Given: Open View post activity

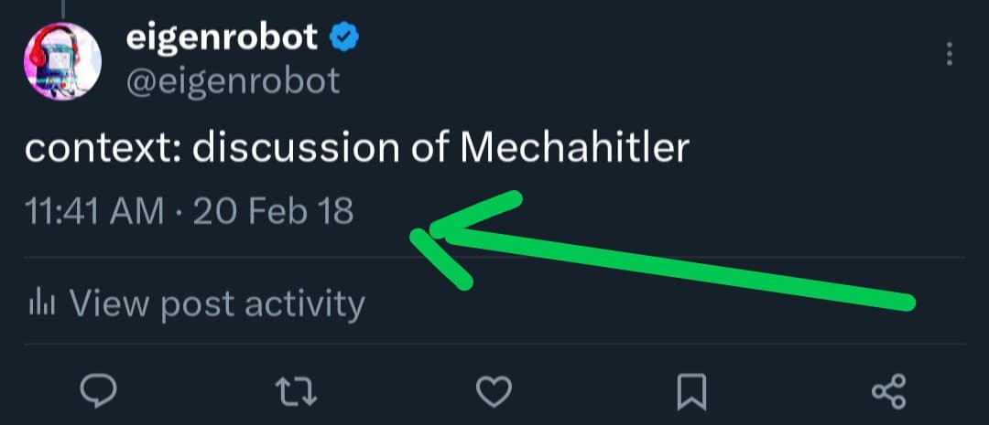Looking at the screenshot, I should [216, 303].
